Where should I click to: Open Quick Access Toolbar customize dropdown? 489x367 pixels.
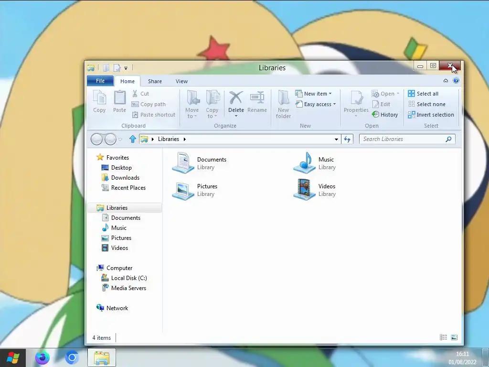[126, 68]
